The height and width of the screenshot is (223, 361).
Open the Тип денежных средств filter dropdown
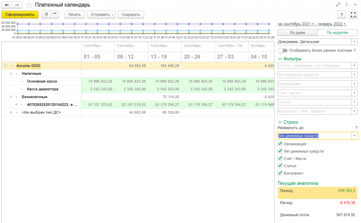(354, 75)
